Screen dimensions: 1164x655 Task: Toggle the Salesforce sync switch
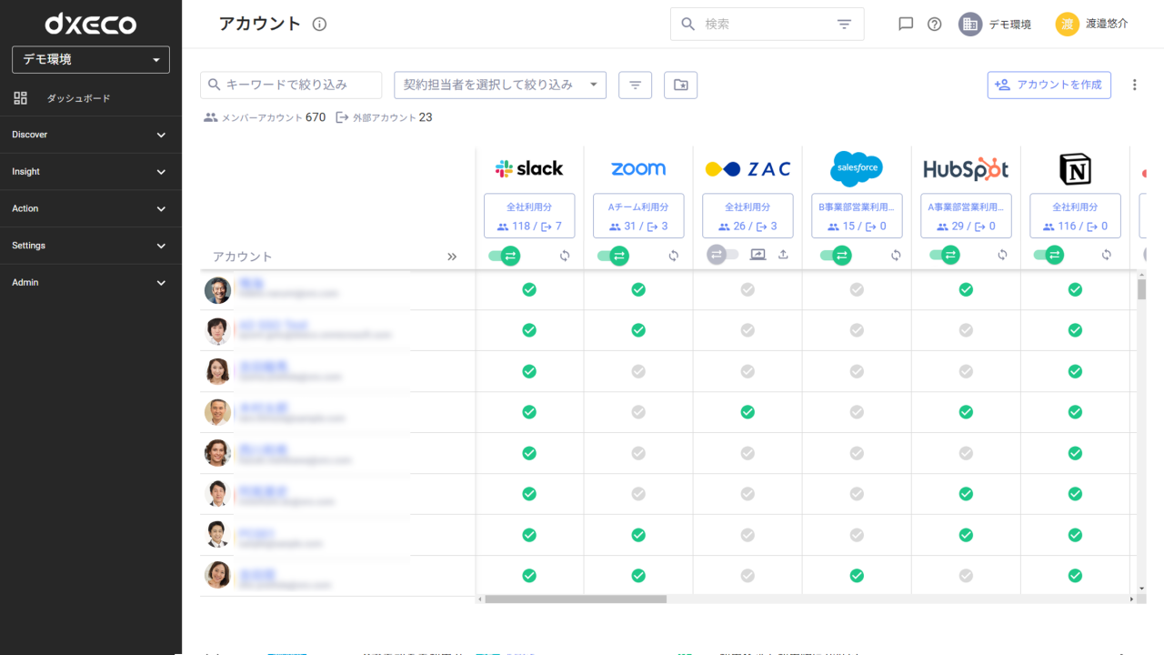(836, 256)
